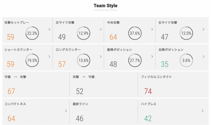Click the 22.3% circular gauge
Screen dimensions: 211x125
pos(32,33)
